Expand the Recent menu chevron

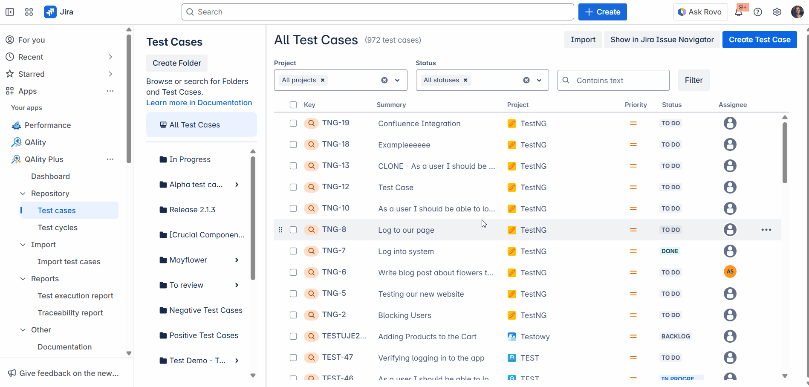(x=110, y=57)
